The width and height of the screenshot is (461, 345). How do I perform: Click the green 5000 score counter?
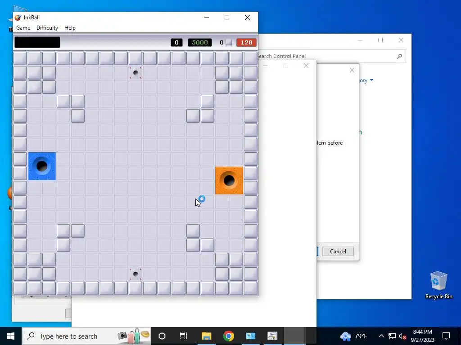tap(199, 43)
